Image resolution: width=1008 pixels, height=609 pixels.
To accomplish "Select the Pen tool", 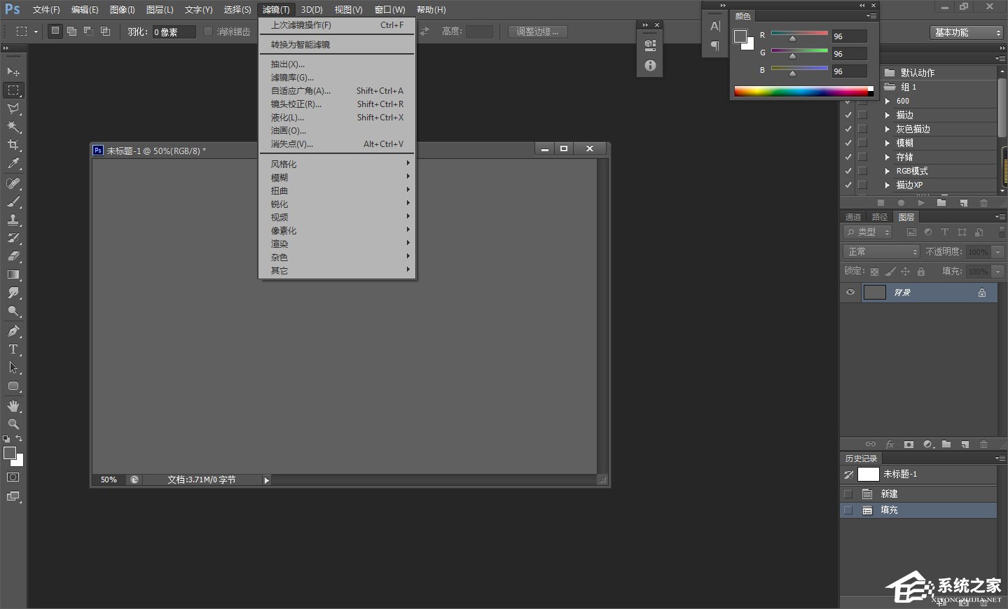I will click(13, 331).
